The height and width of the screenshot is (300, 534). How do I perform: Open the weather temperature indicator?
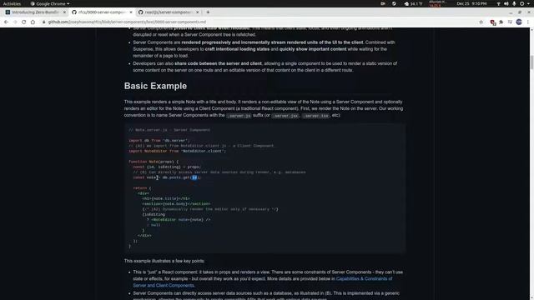(413, 3)
